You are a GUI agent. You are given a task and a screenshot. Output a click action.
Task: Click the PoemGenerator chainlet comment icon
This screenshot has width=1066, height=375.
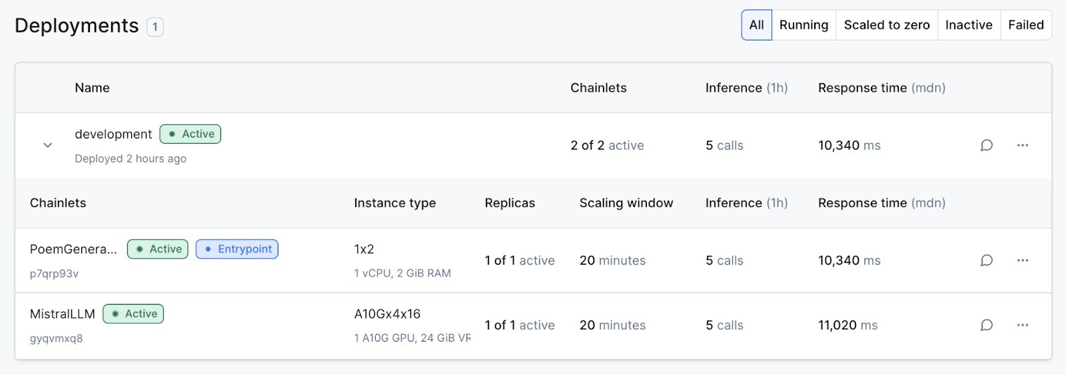pos(986,260)
